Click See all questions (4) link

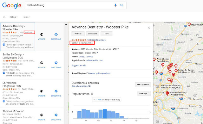(81, 86)
